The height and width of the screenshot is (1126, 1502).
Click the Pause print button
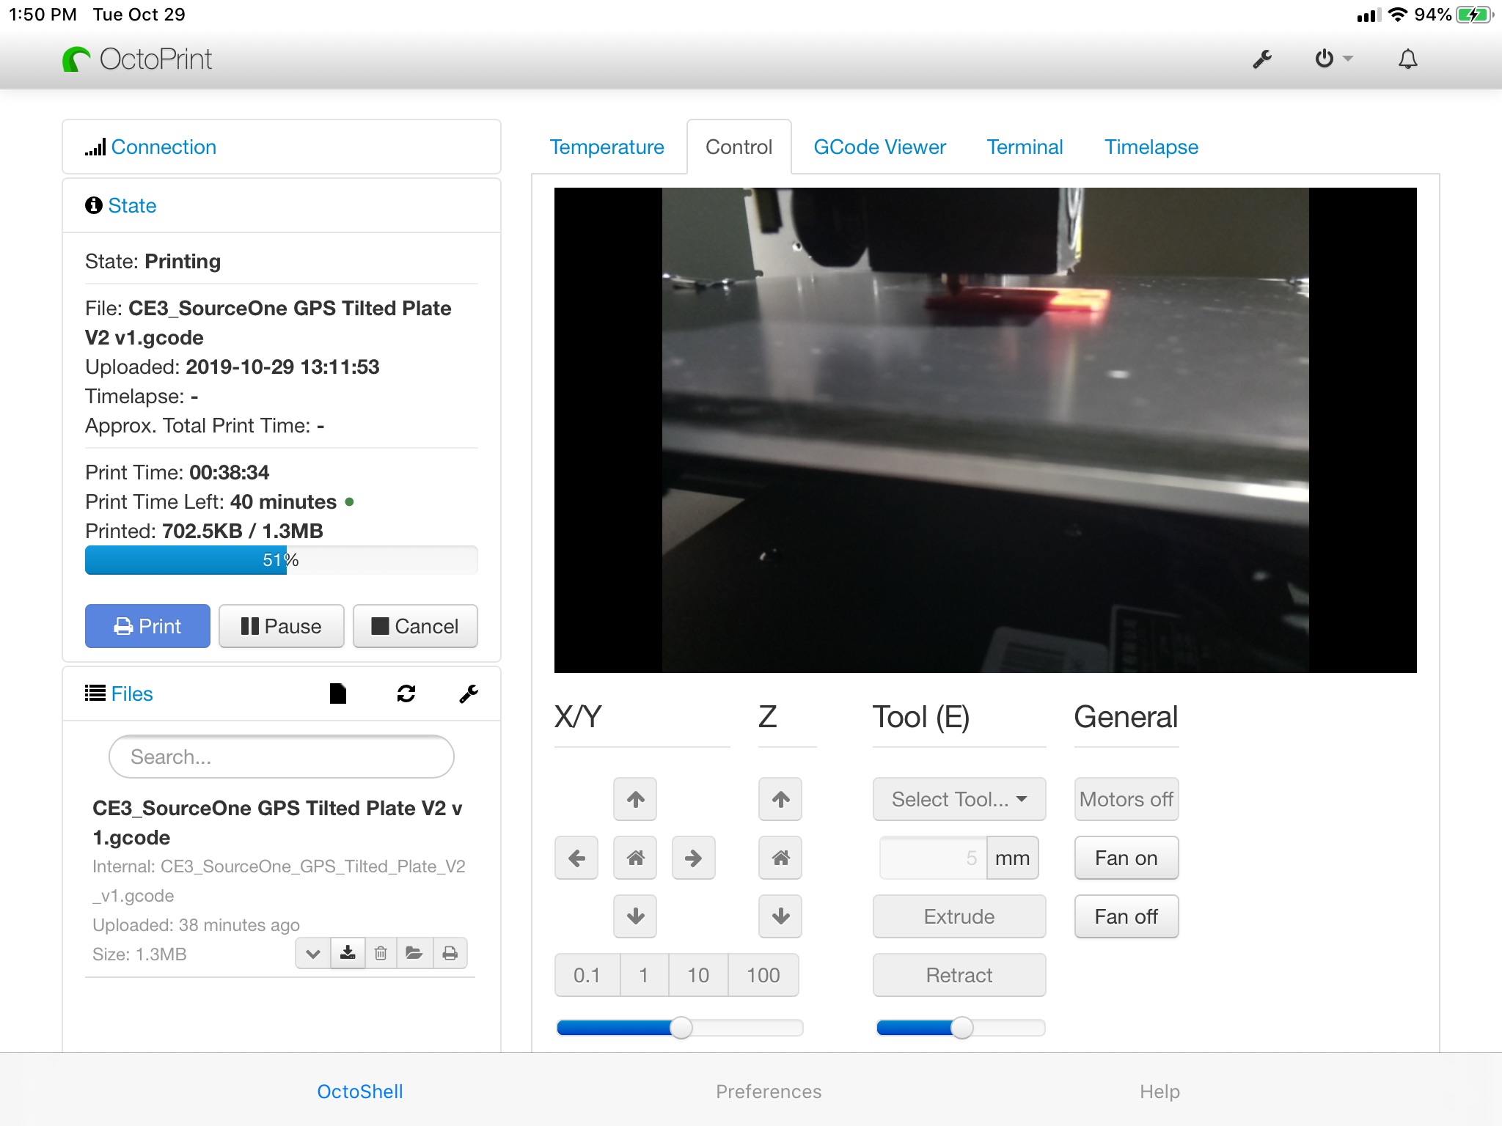(280, 625)
